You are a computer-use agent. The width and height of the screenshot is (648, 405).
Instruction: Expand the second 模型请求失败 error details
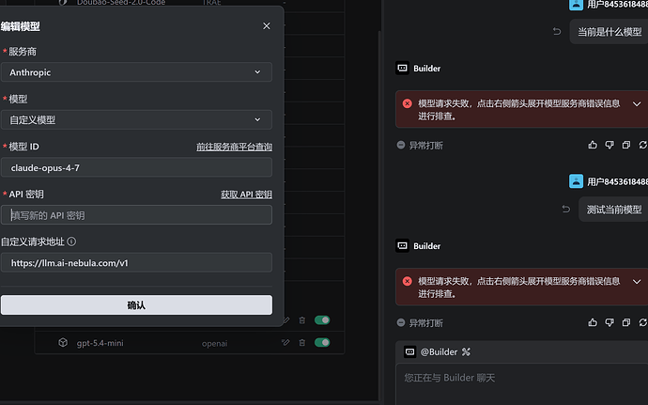637,282
